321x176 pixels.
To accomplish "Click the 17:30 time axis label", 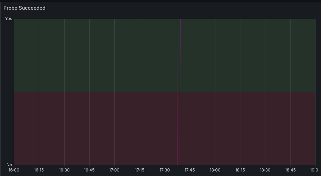I will coord(165,170).
